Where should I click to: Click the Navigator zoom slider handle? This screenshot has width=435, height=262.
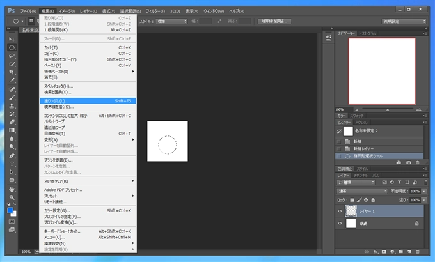(x=388, y=109)
